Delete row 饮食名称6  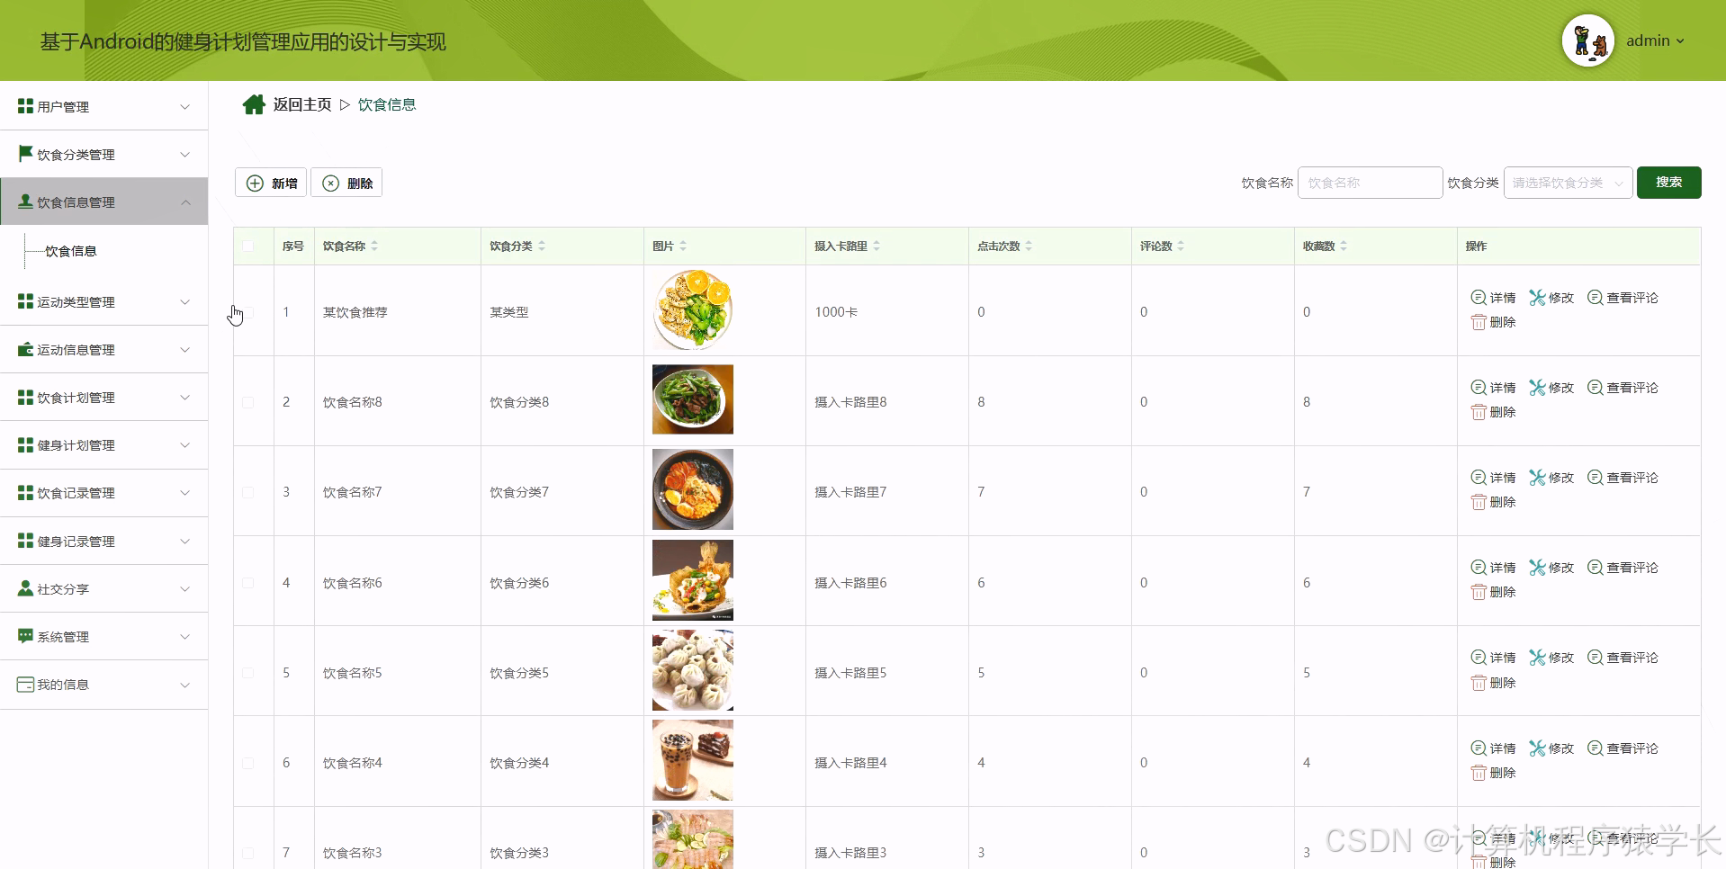(x=1493, y=592)
